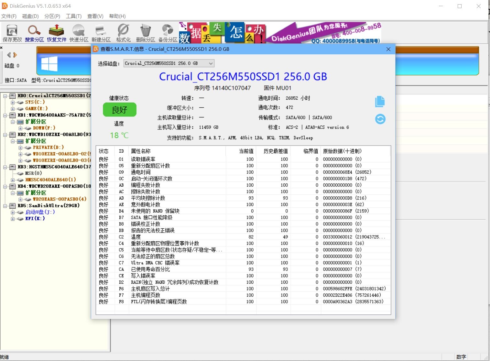Viewport: 490px width, 361px height.
Task: Expand the PRIVATE(D:) partition node
Action: tap(21, 148)
